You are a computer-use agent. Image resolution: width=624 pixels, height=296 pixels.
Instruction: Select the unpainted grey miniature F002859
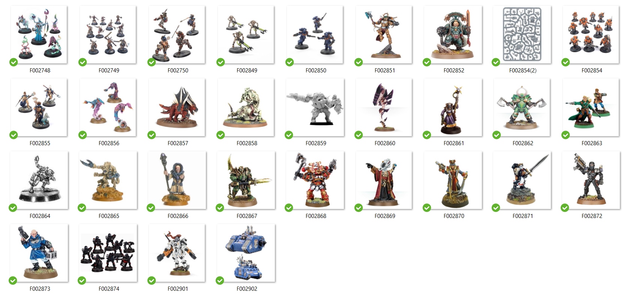[x=315, y=107]
